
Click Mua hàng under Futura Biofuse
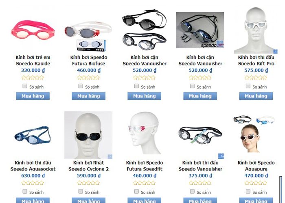tap(88, 96)
